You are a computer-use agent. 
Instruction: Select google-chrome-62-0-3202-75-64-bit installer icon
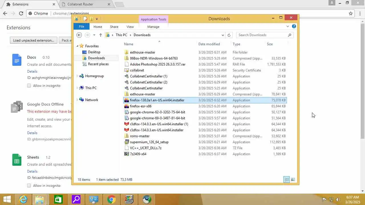[x=127, y=112]
